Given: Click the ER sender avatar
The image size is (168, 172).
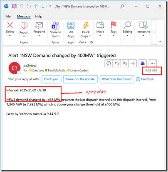Looking at the screenshot, I should [x=15, y=68].
